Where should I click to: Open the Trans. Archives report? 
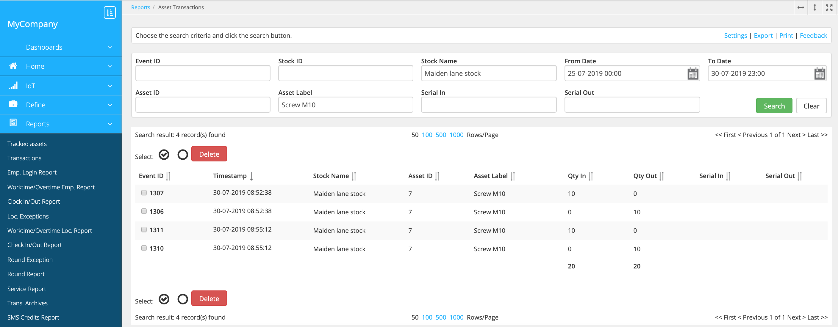tap(27, 303)
